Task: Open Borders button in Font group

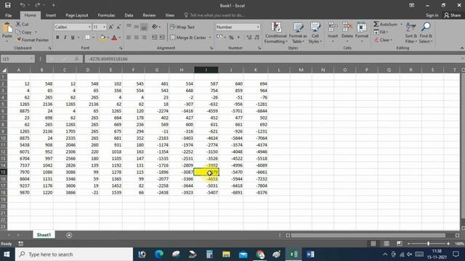Action: coord(87,38)
